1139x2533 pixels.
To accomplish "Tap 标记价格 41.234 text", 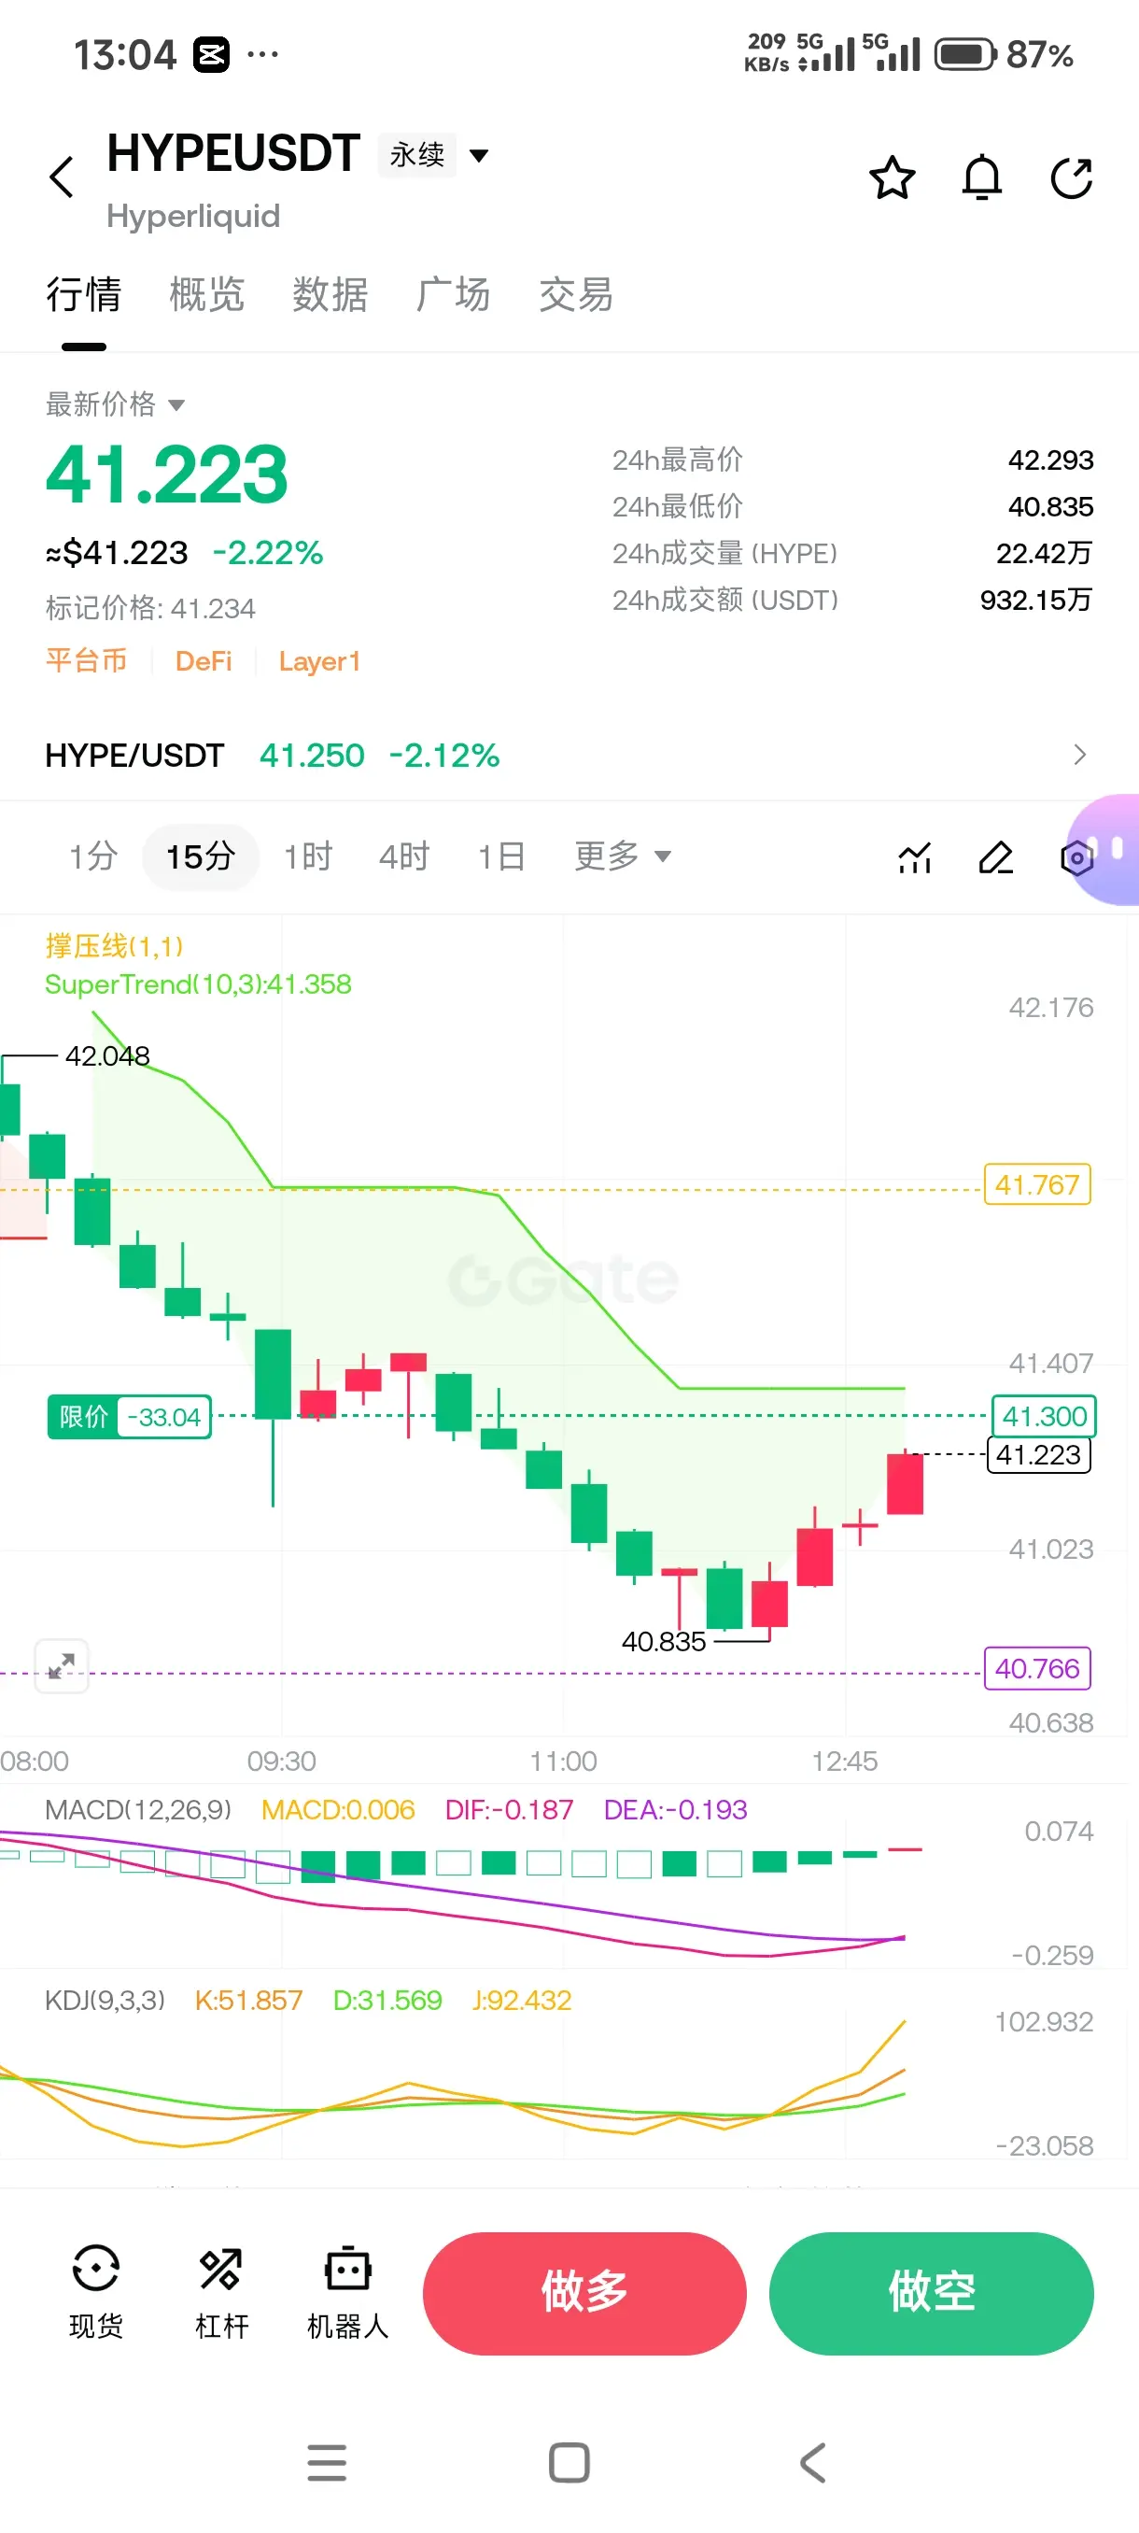I will 150,608.
